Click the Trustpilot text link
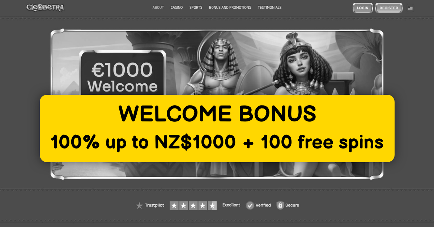Image resolution: width=434 pixels, height=227 pixels. [154, 205]
